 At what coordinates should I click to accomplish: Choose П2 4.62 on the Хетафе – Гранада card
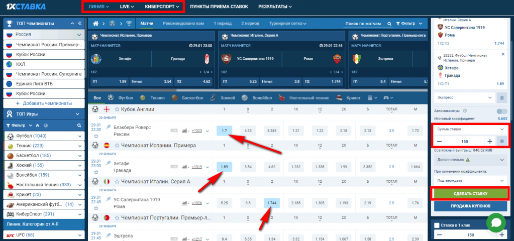[x=193, y=81]
